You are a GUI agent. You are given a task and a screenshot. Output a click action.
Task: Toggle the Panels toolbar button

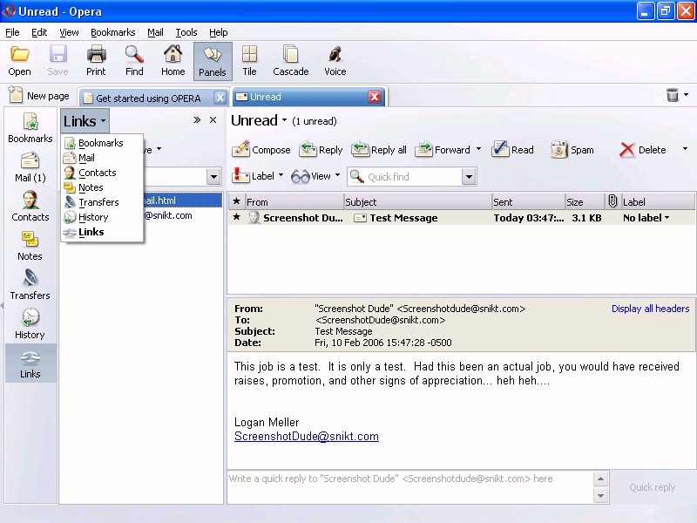click(213, 61)
